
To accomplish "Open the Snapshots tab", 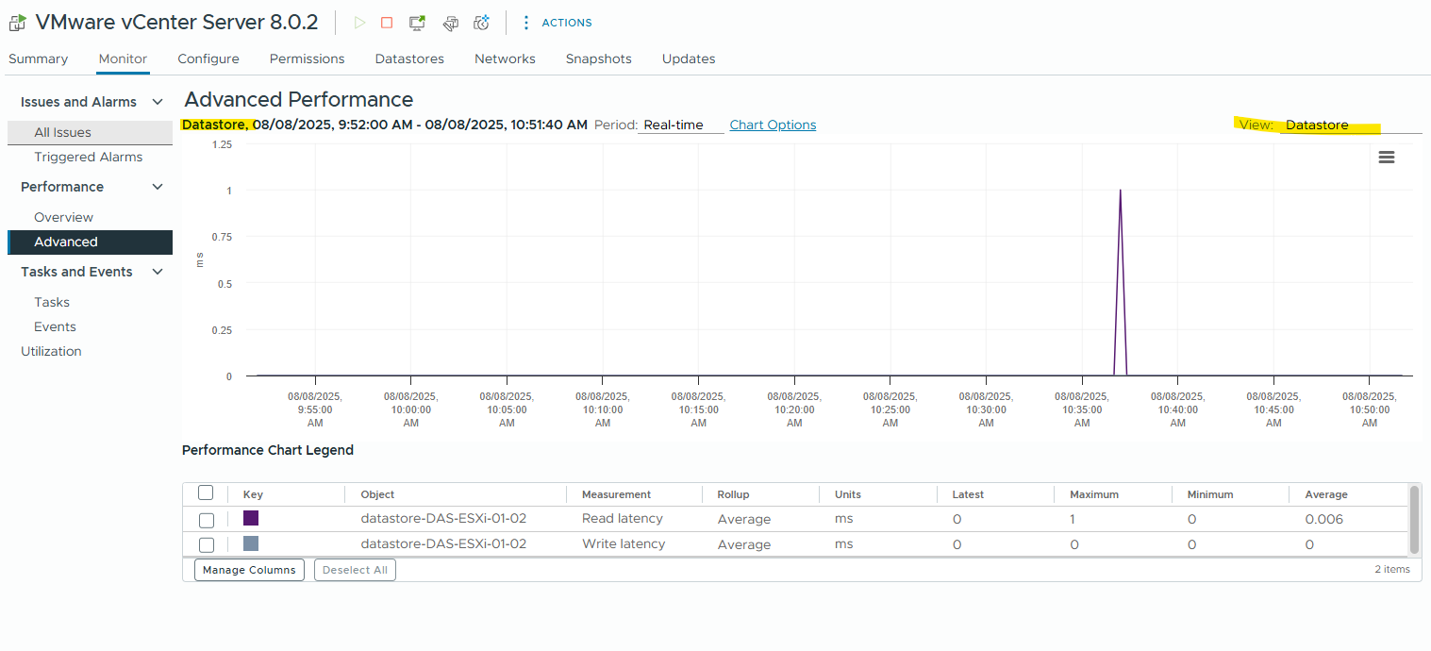I will coord(599,58).
